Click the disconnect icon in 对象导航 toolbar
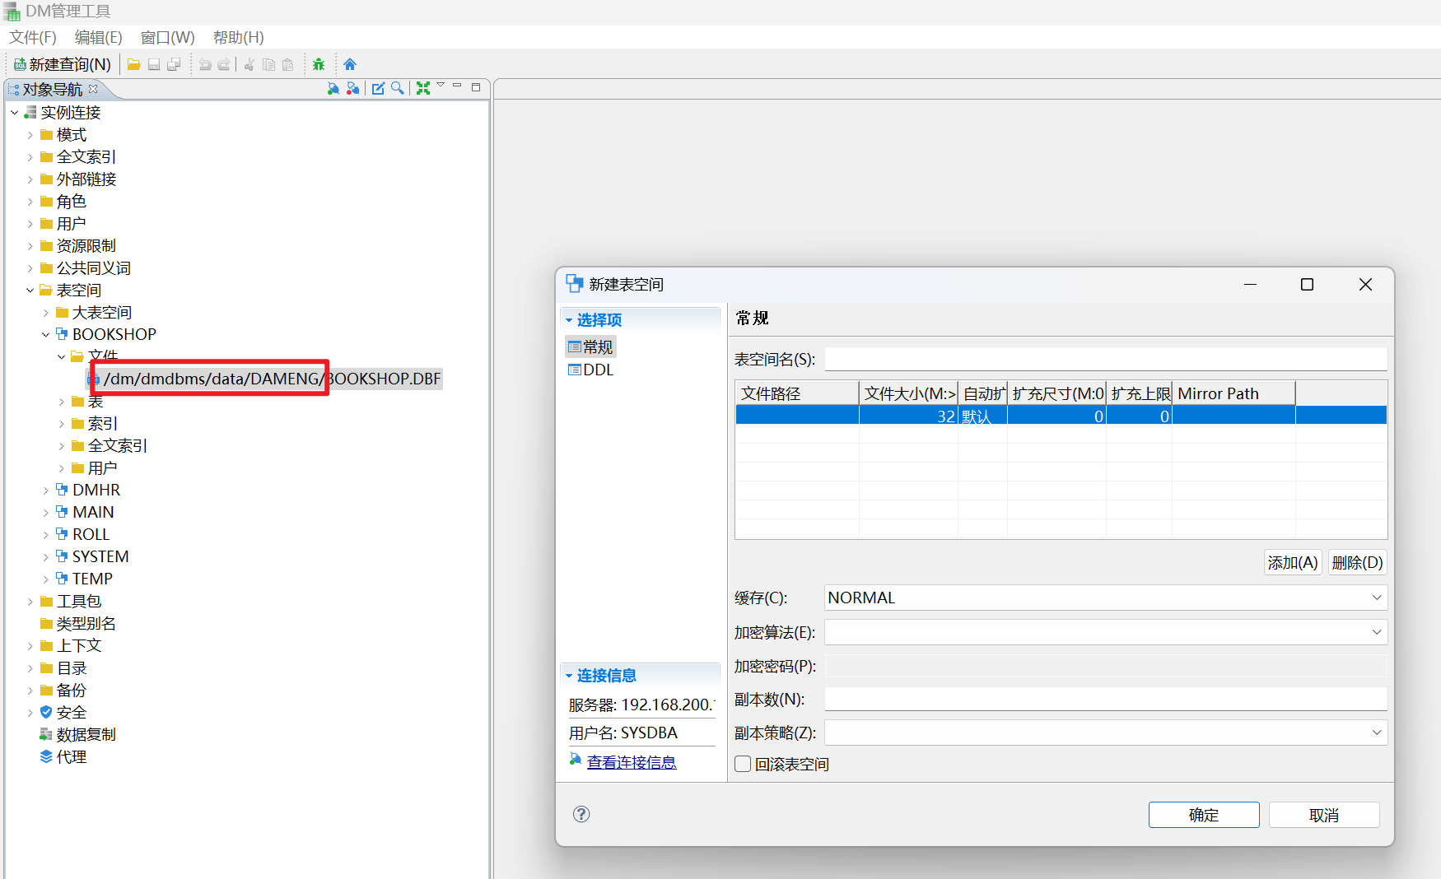 353,88
